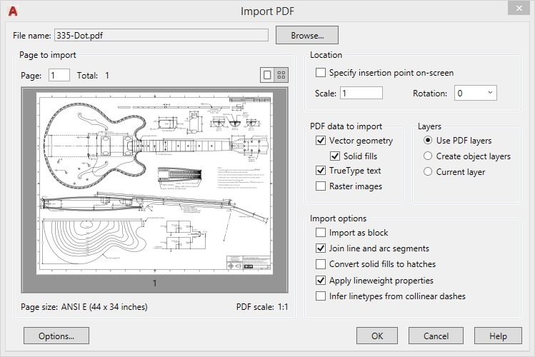Click the Page number field
The image size is (535, 357).
coord(59,76)
